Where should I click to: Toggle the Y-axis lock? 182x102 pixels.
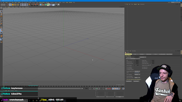click(x=24, y=5)
